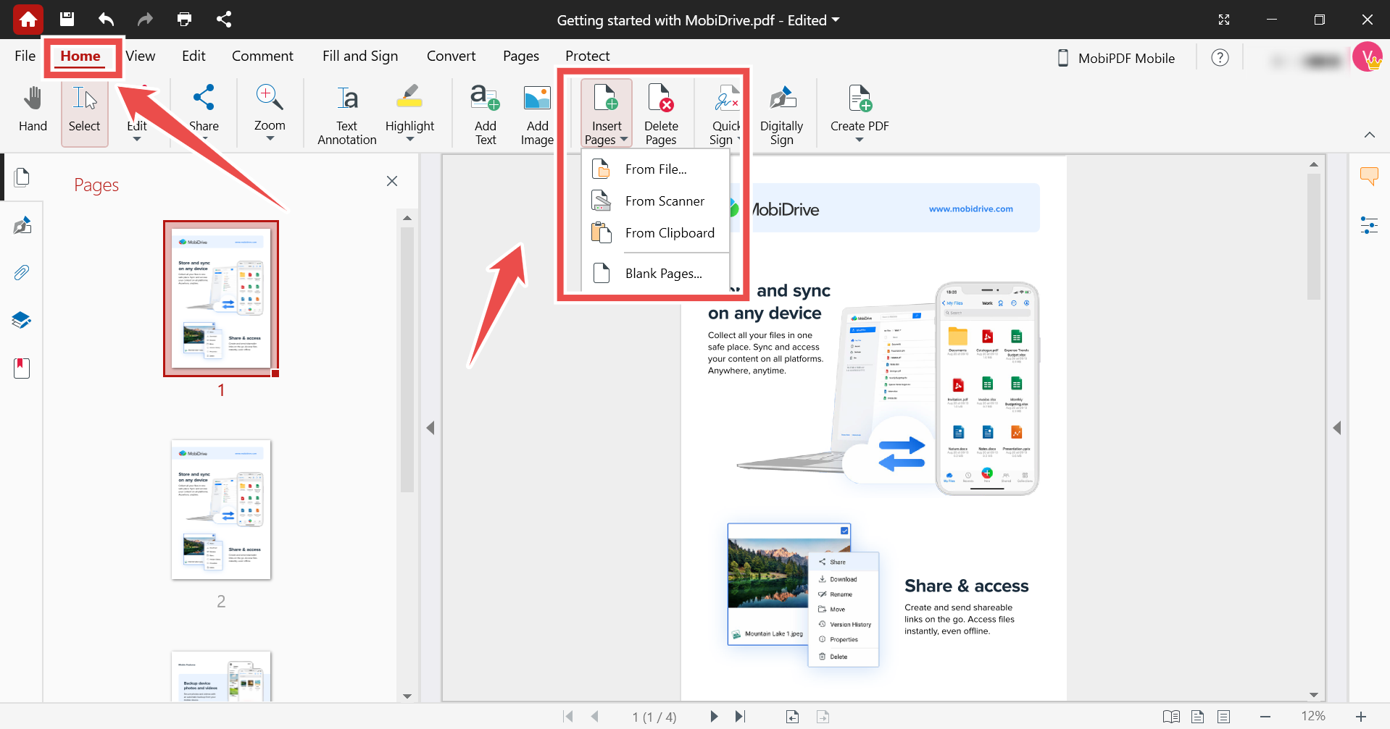Open the Attachments panel in the sidebar
Image resolution: width=1390 pixels, height=729 pixels.
[21, 273]
